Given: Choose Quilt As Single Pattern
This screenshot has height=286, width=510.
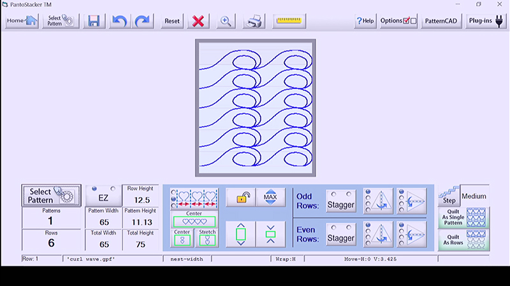Looking at the screenshot, I should pyautogui.click(x=464, y=217).
